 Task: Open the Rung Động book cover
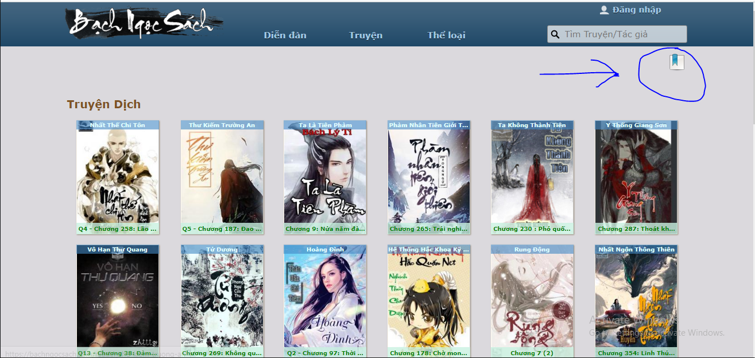click(x=532, y=301)
